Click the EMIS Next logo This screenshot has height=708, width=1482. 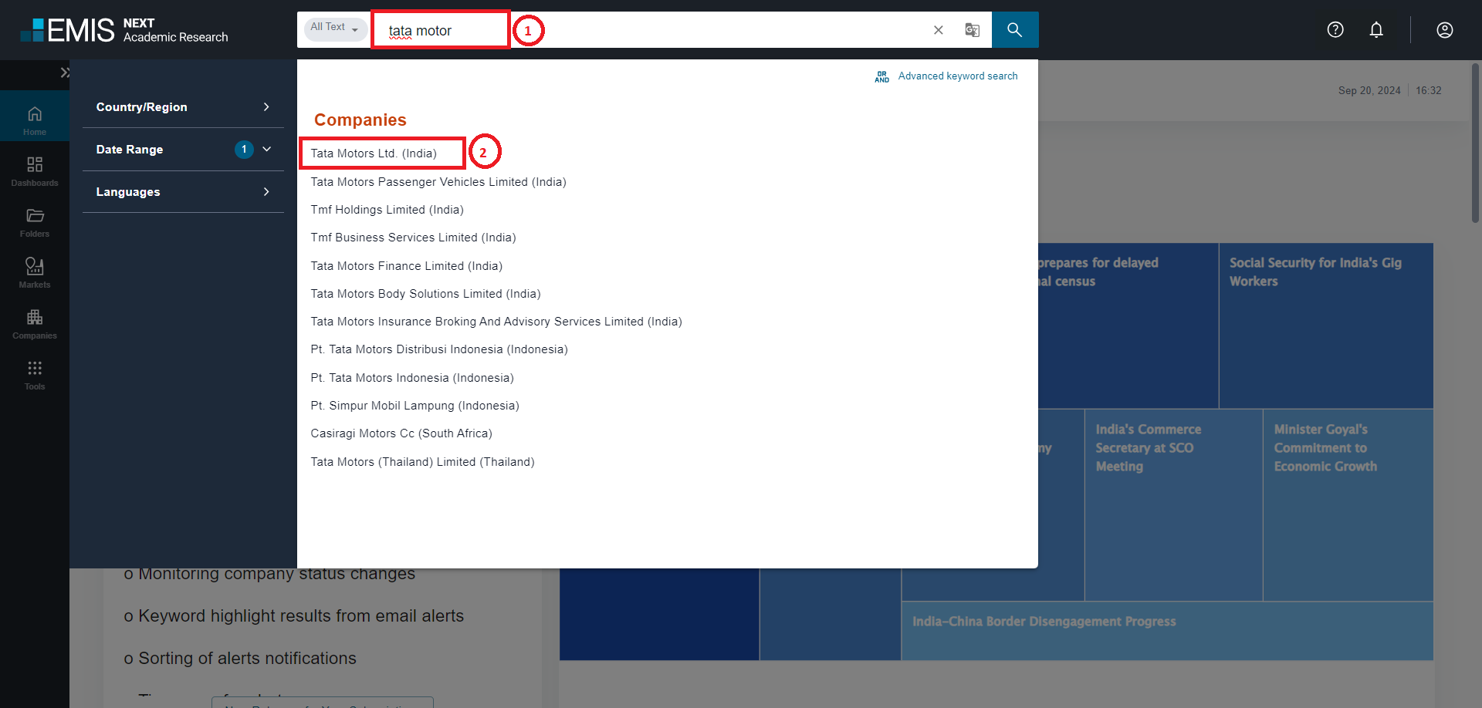tap(124, 30)
